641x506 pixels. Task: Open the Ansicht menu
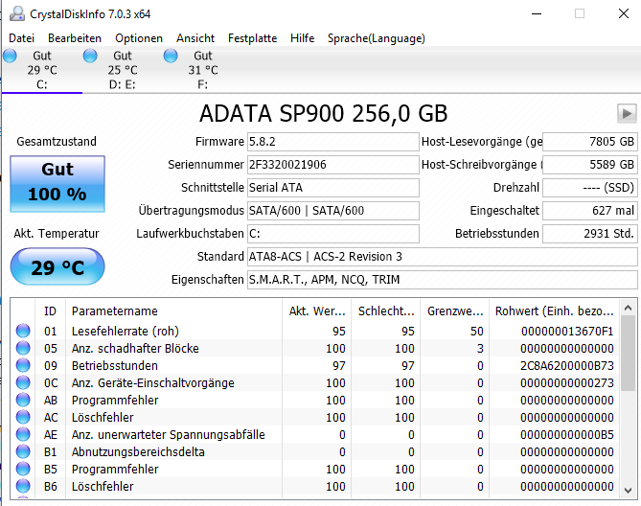pos(195,38)
